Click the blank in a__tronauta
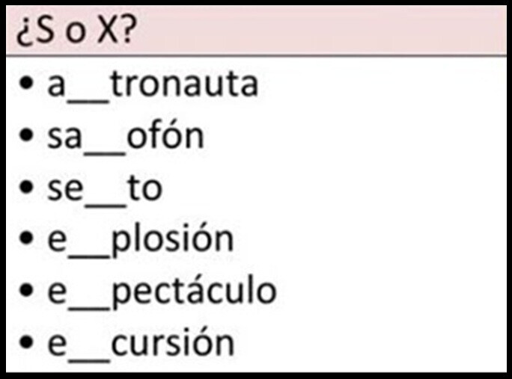The width and height of the screenshot is (512, 379). pyautogui.click(x=88, y=101)
